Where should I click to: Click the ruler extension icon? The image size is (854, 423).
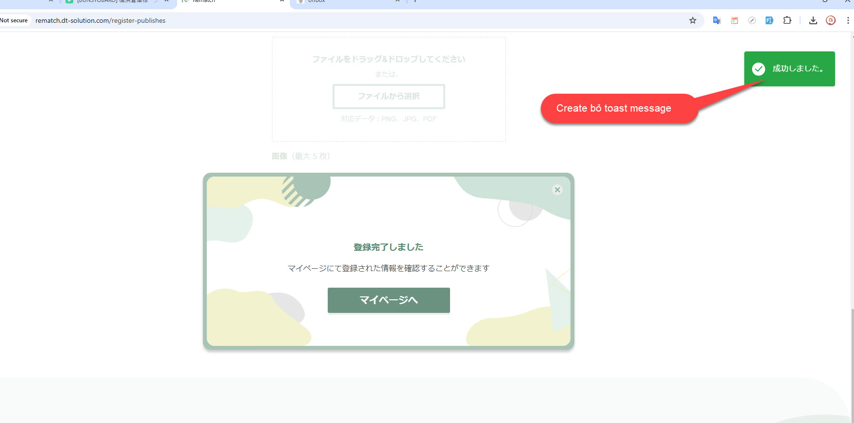[x=752, y=20]
